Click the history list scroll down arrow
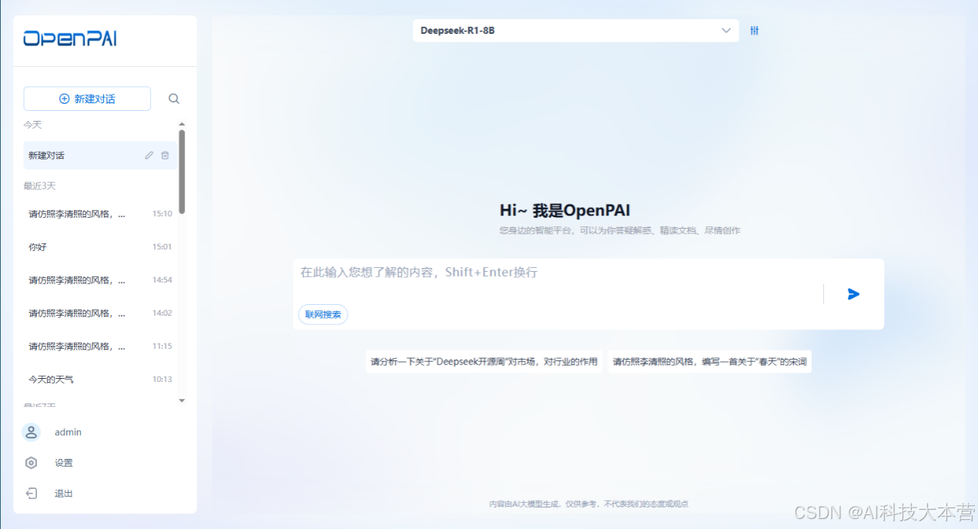 [x=182, y=400]
